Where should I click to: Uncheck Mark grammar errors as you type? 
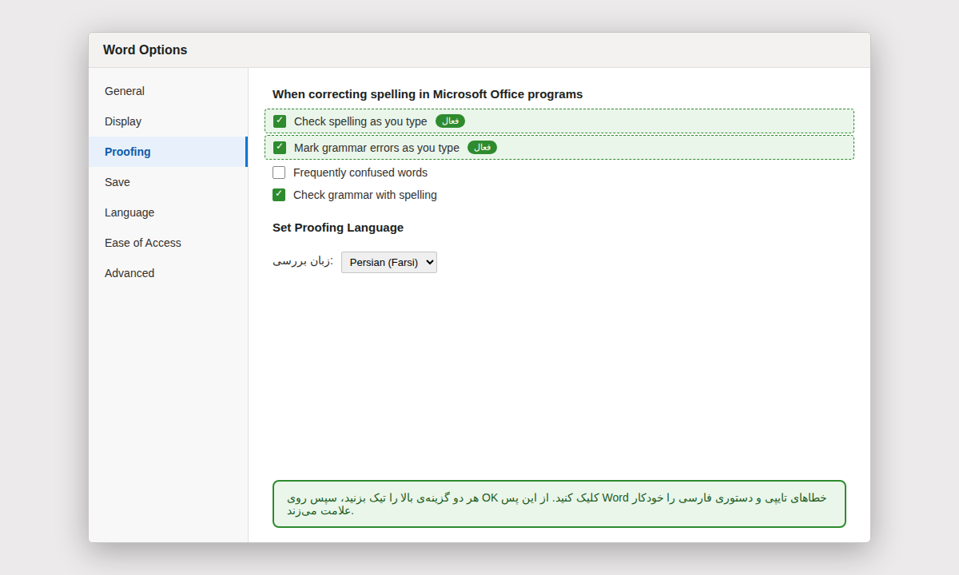click(280, 148)
